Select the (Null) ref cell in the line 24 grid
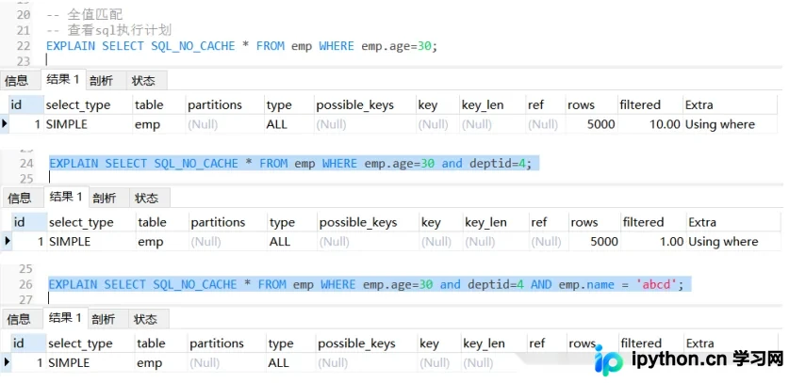This screenshot has width=789, height=383. click(x=548, y=241)
